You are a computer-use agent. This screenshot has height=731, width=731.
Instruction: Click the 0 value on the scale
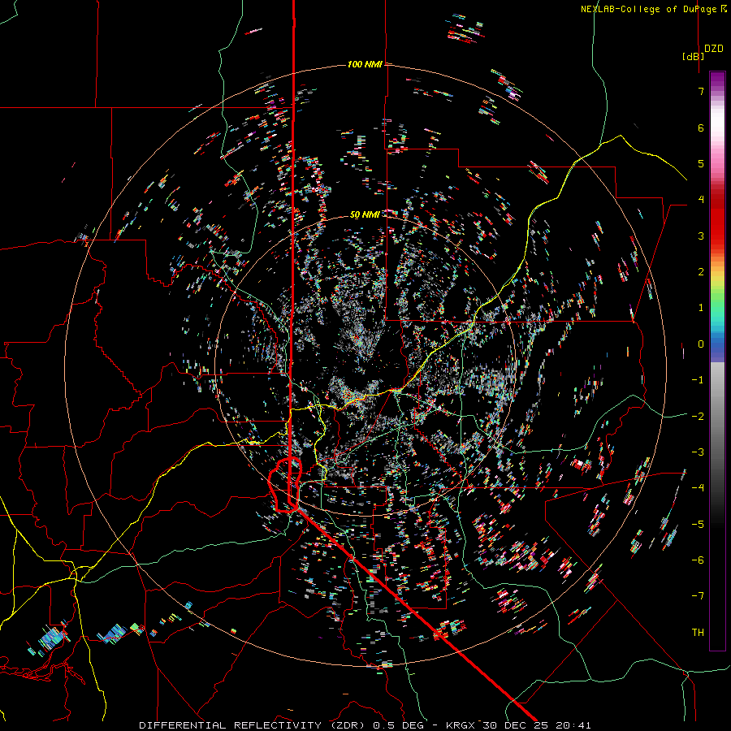click(x=701, y=344)
